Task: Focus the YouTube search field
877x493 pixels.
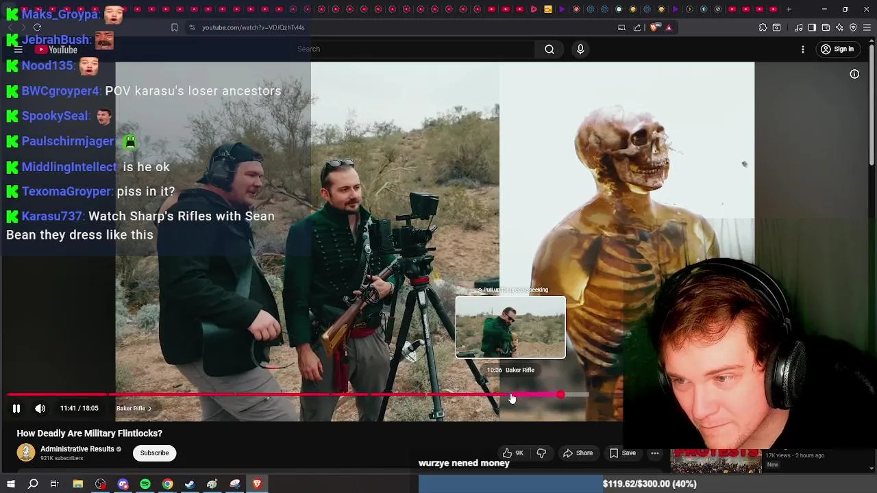Action: (x=414, y=49)
